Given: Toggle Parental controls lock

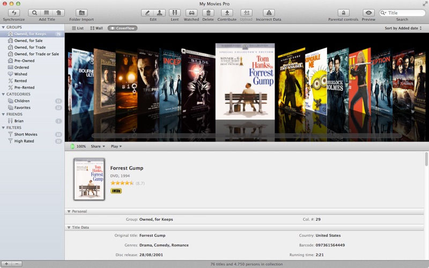Looking at the screenshot, I should [343, 12].
